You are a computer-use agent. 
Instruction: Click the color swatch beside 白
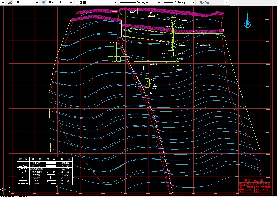click(x=81, y=2)
